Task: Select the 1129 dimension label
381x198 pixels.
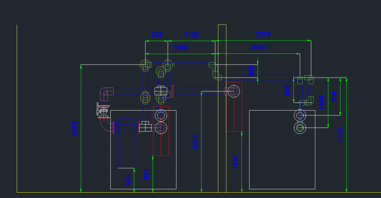Action: click(x=192, y=35)
